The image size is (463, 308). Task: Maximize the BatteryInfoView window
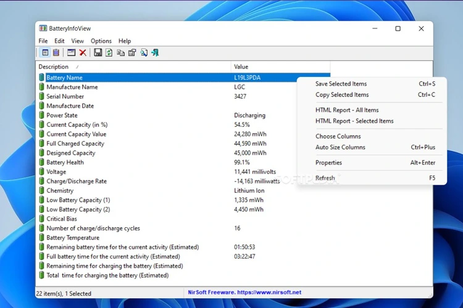398,28
